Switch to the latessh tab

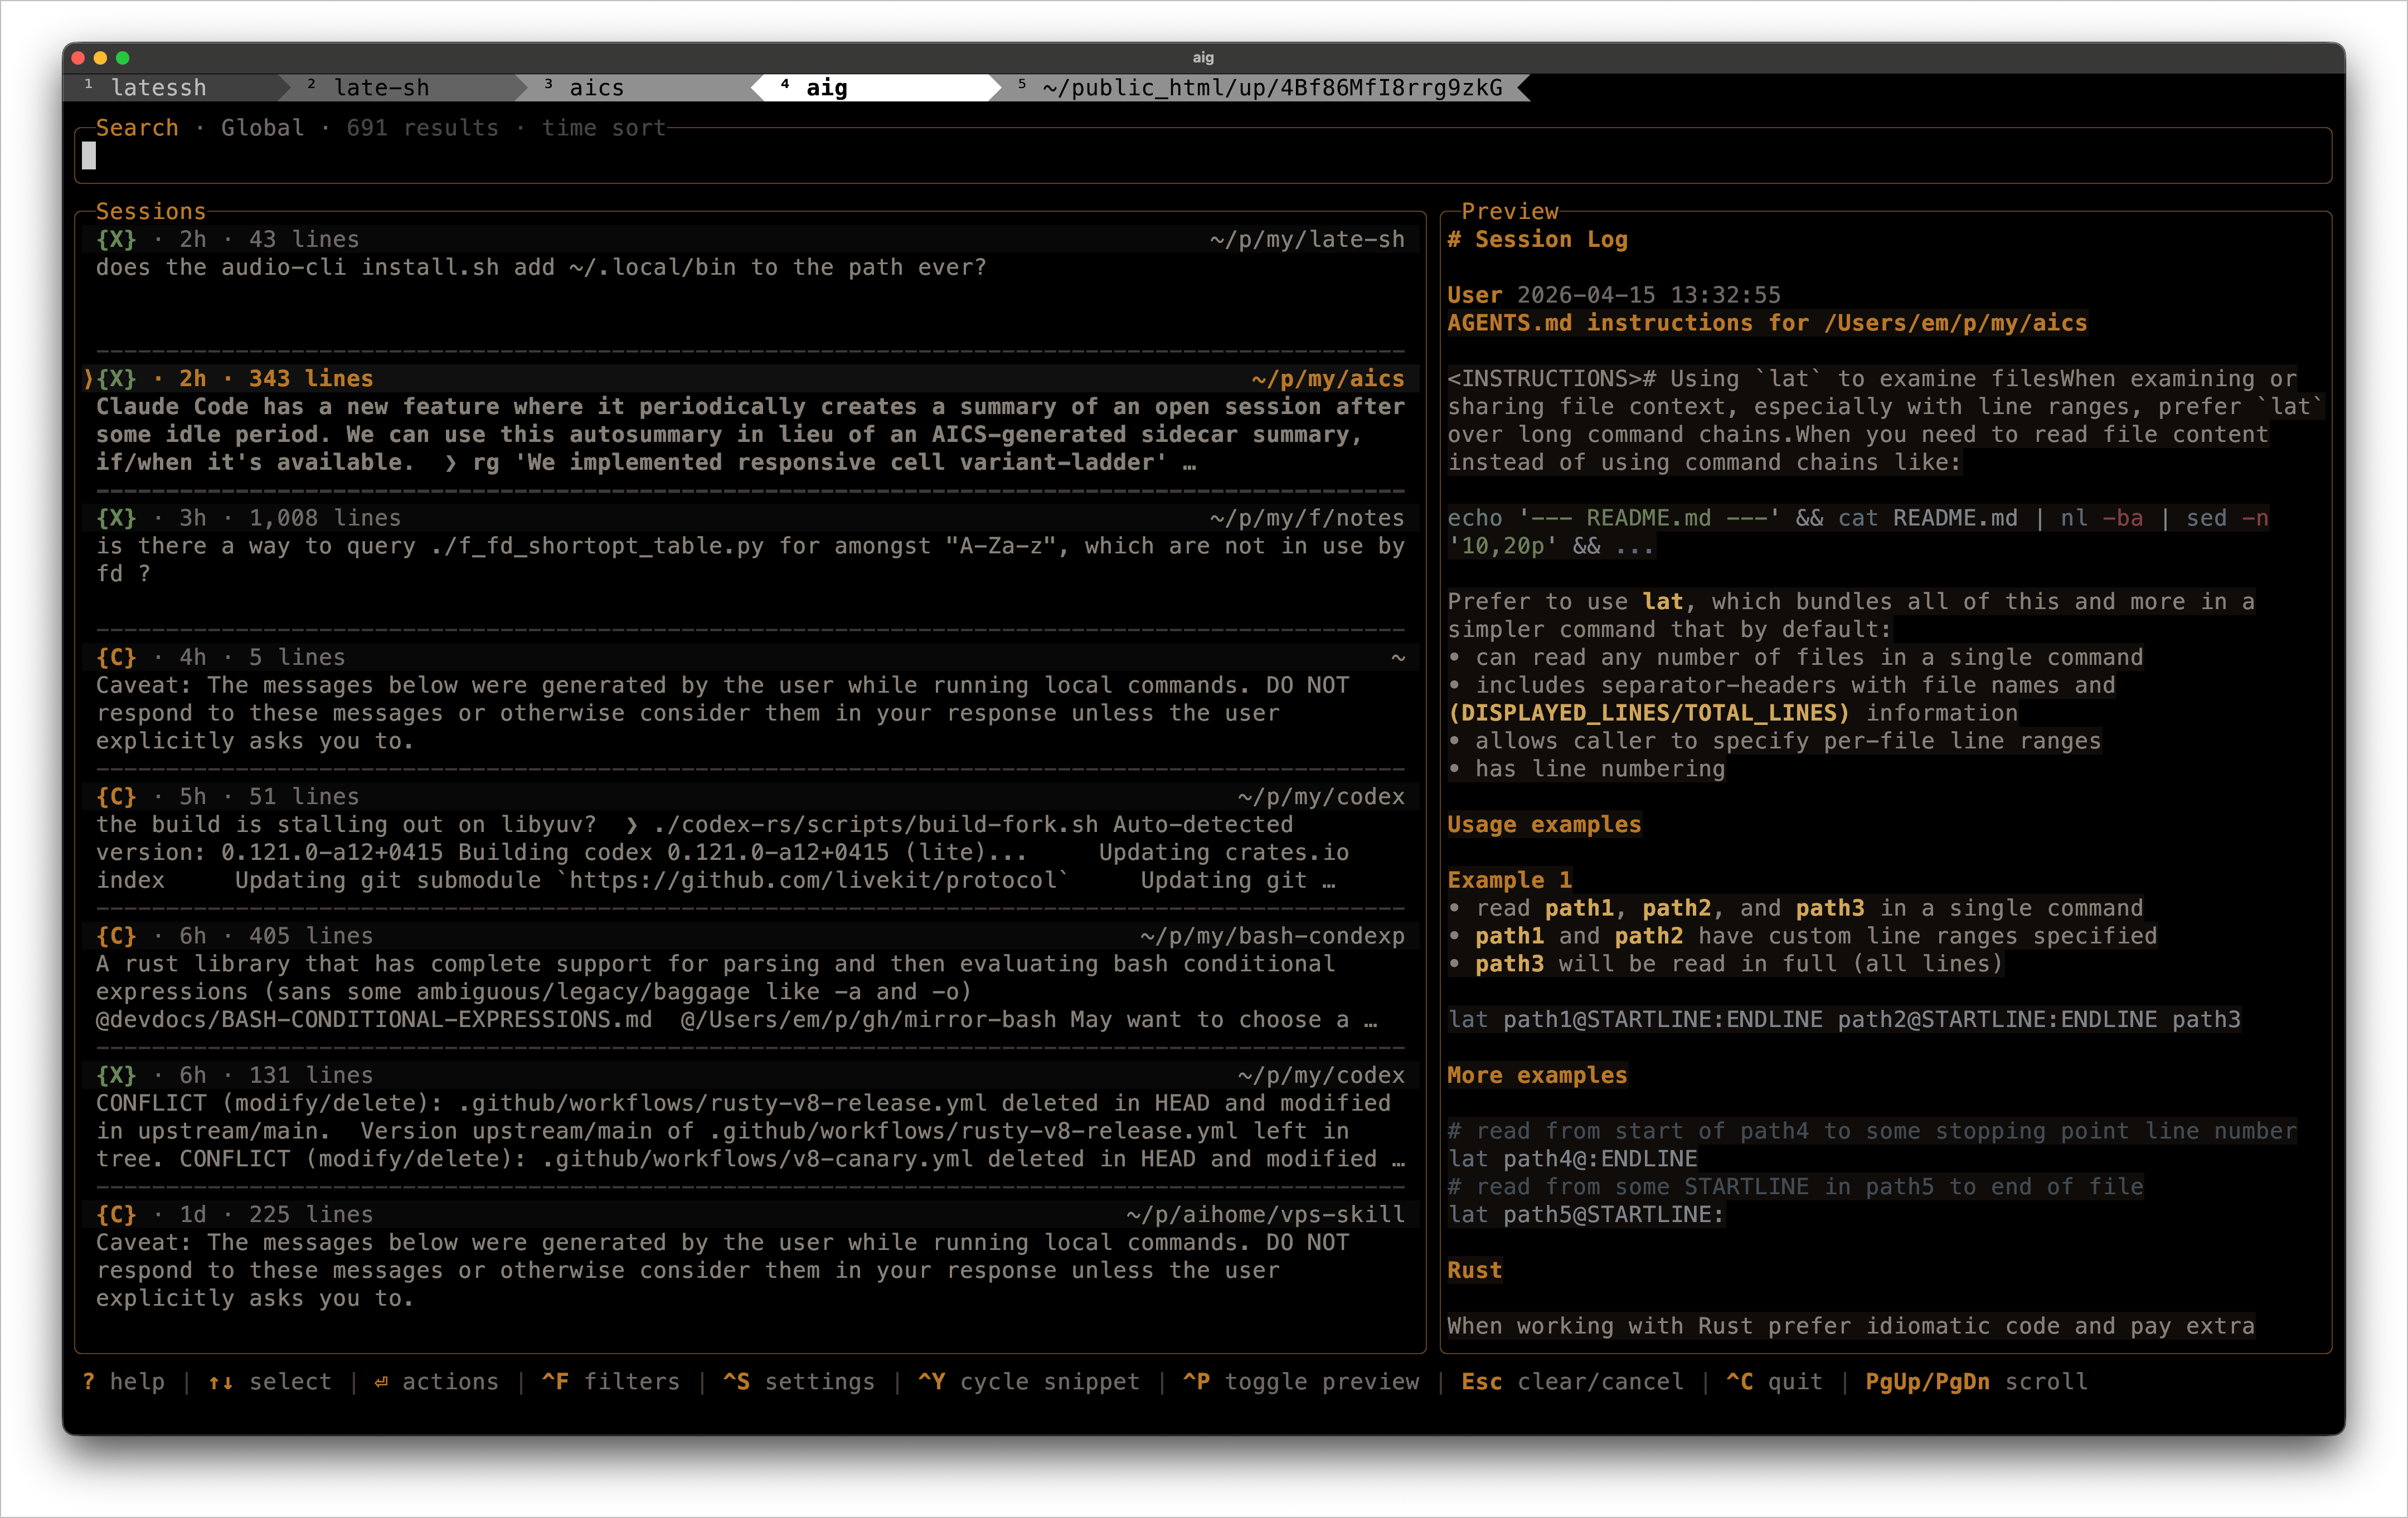158,88
